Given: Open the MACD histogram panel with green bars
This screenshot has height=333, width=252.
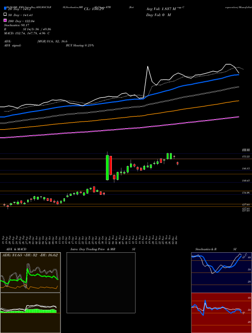Looking at the screenshot, I should 30,313.
